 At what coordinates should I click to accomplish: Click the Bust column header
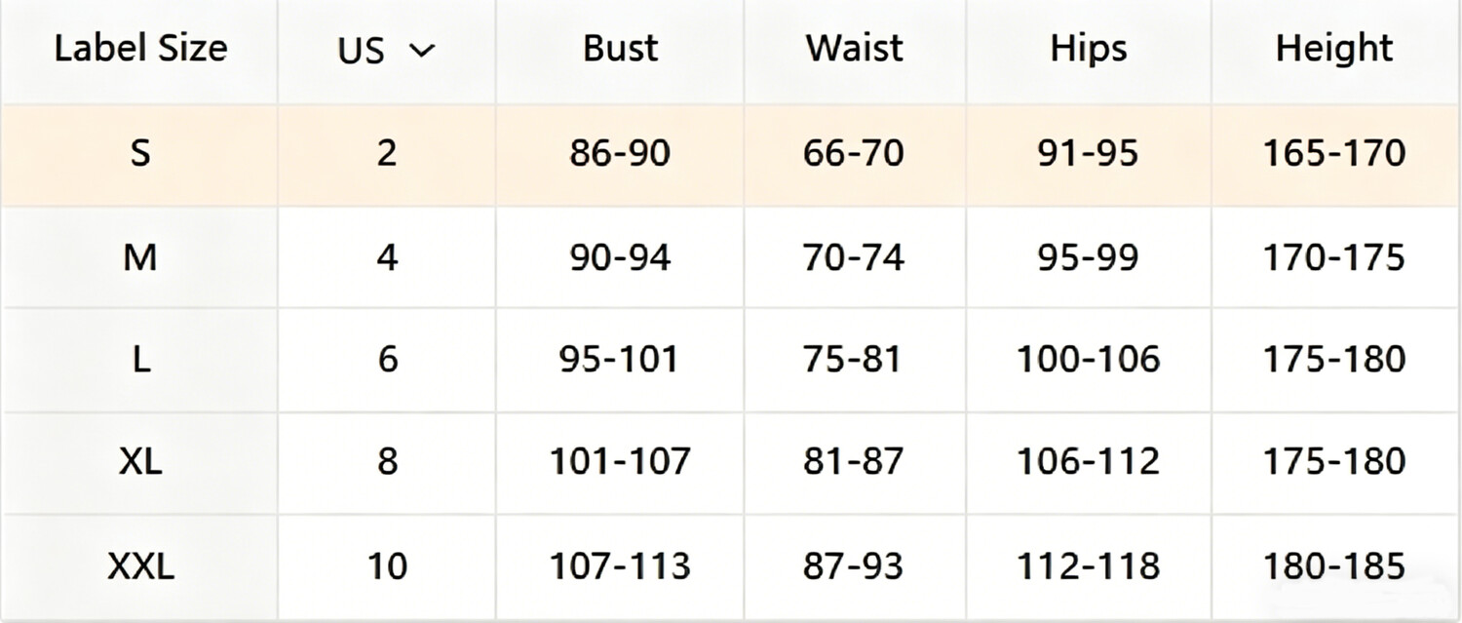point(620,49)
